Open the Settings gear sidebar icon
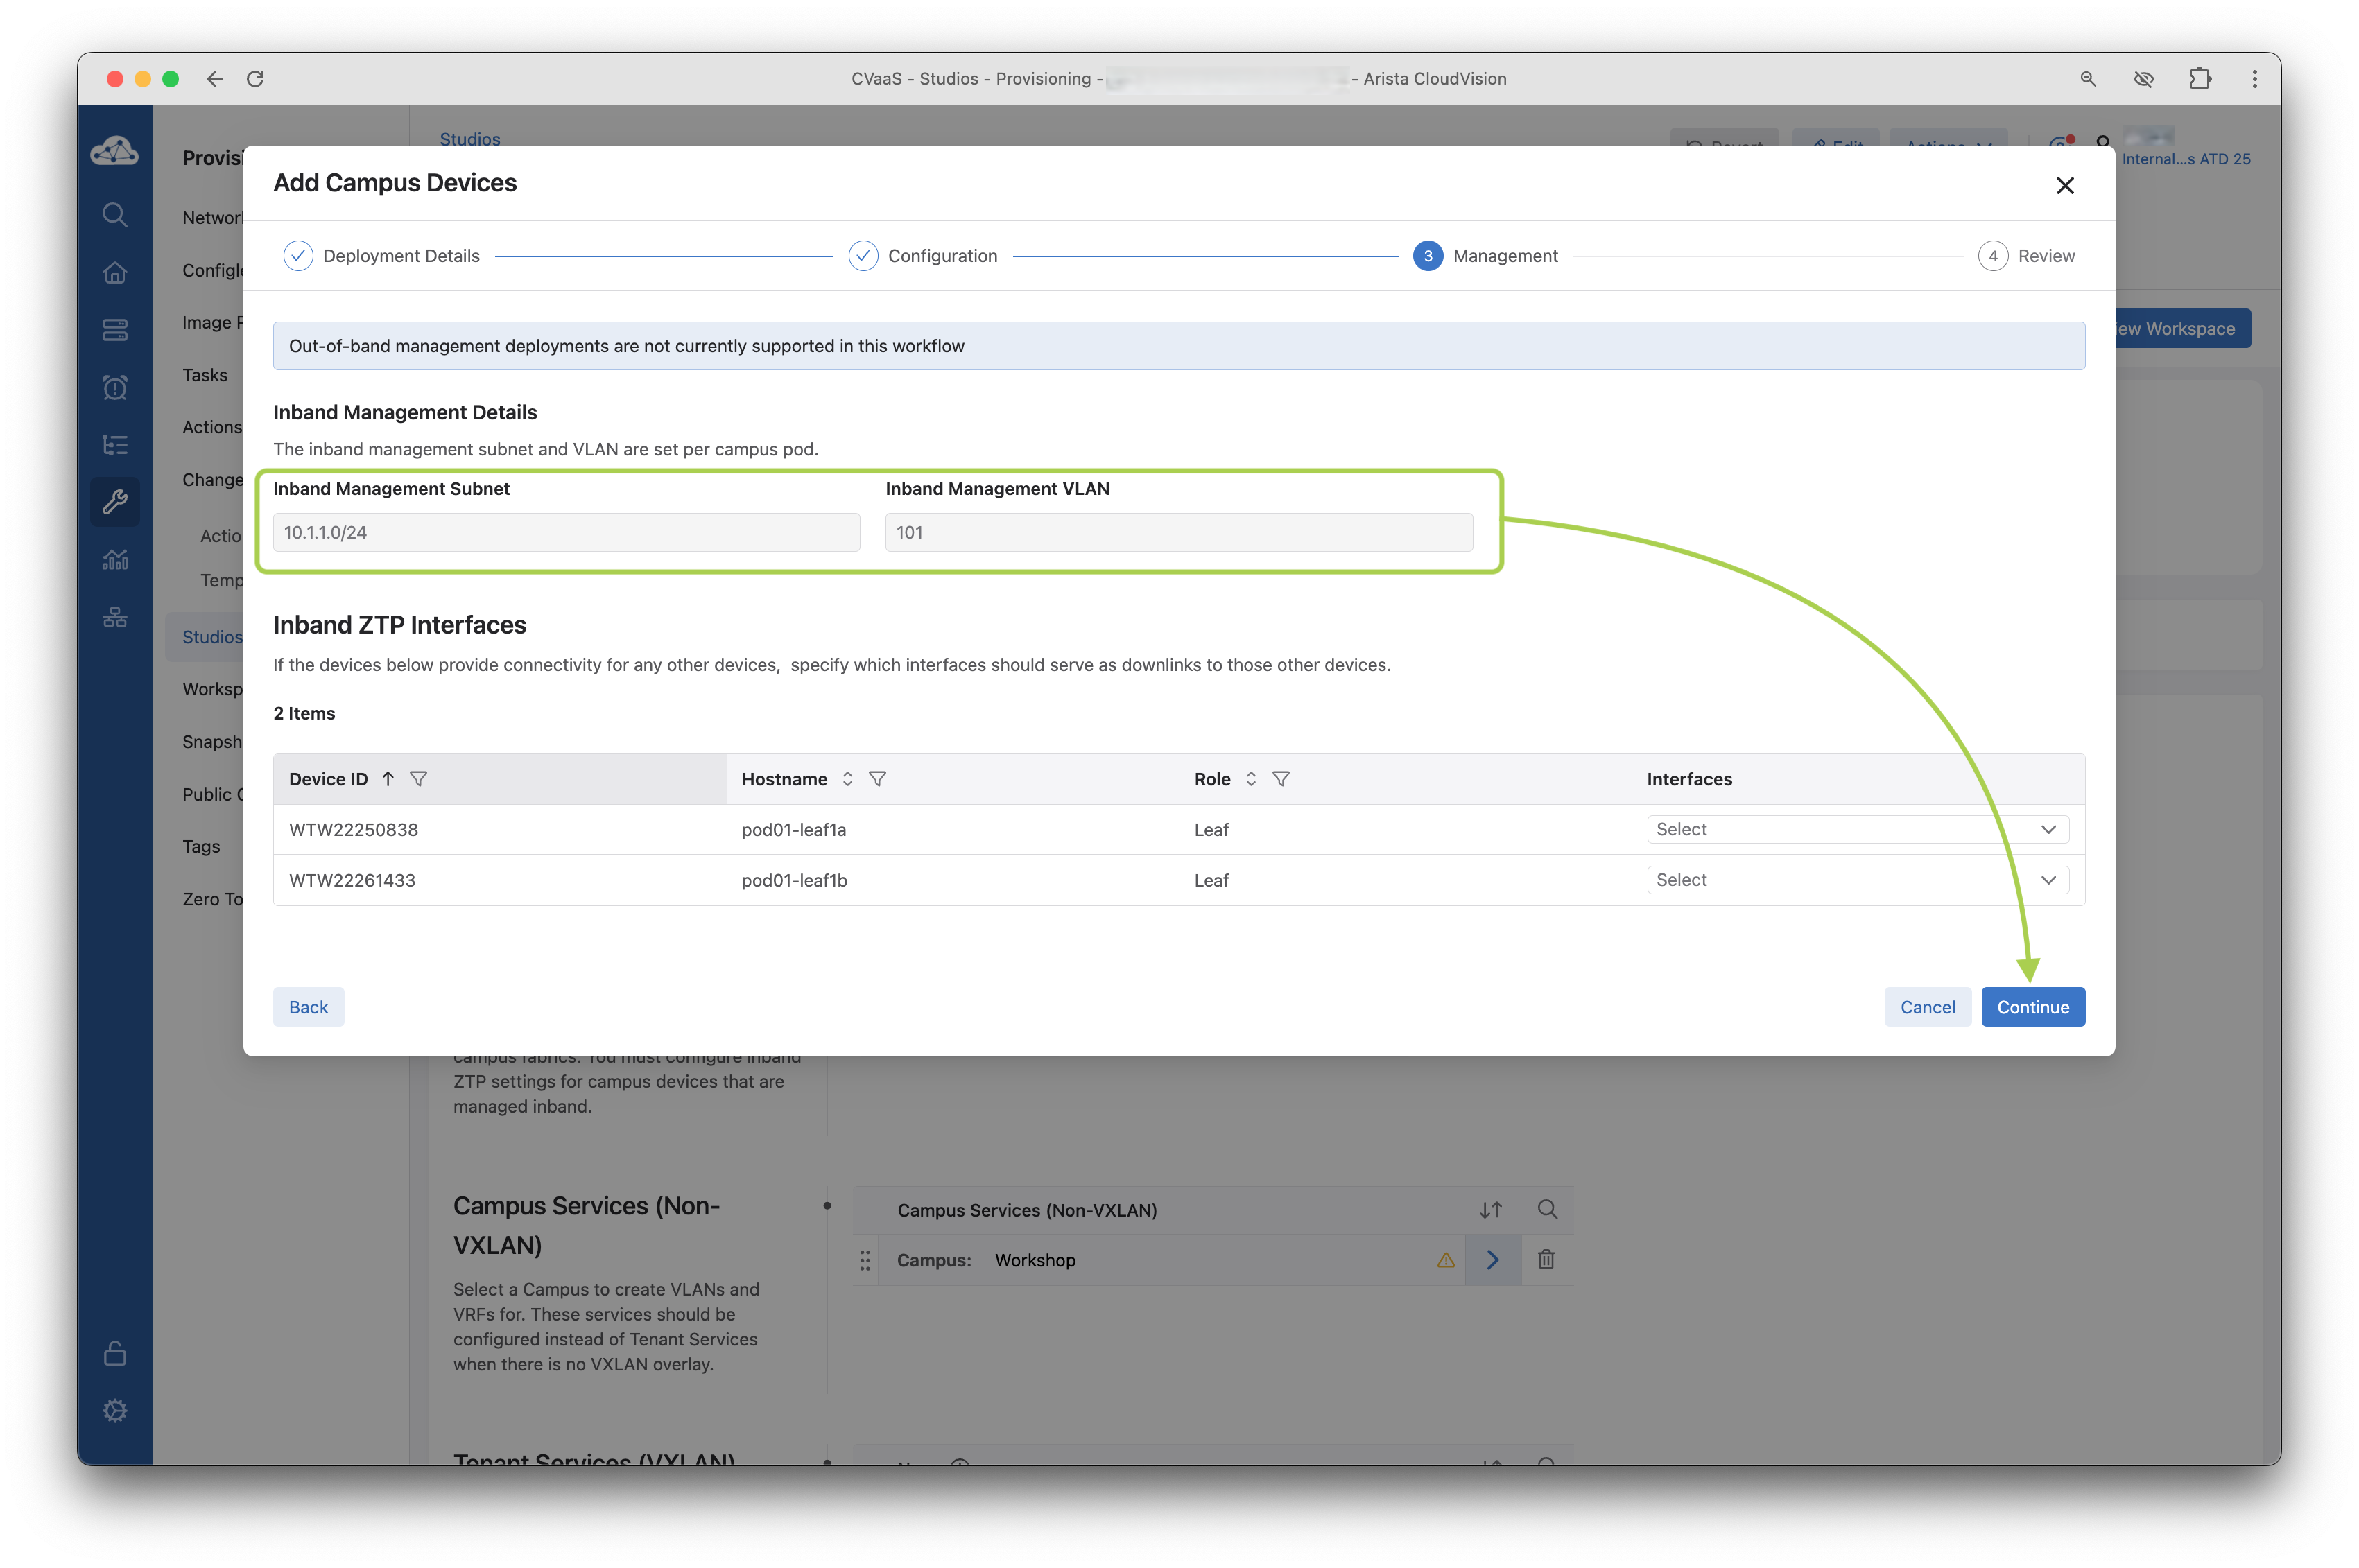The width and height of the screenshot is (2359, 1568). click(115, 1410)
